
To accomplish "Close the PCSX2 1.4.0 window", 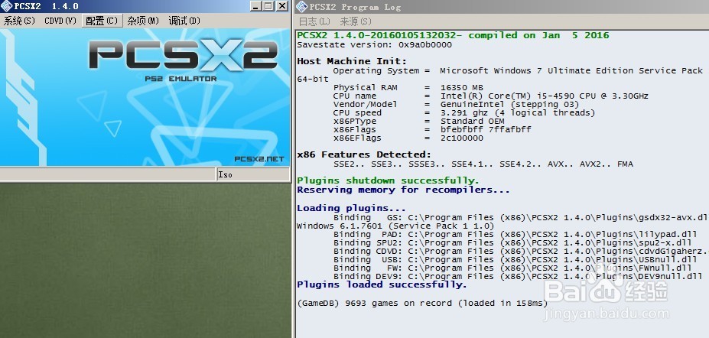I will click(x=282, y=6).
